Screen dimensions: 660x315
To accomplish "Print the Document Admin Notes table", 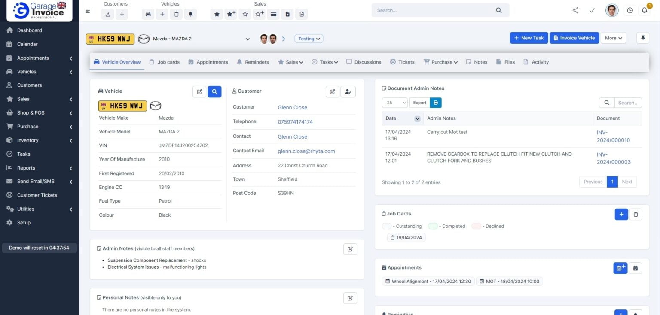I will coord(436,103).
